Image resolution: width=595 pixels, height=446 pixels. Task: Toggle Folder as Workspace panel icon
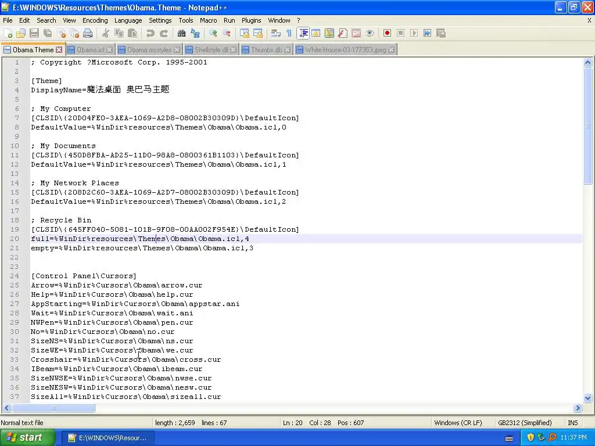pos(356,33)
